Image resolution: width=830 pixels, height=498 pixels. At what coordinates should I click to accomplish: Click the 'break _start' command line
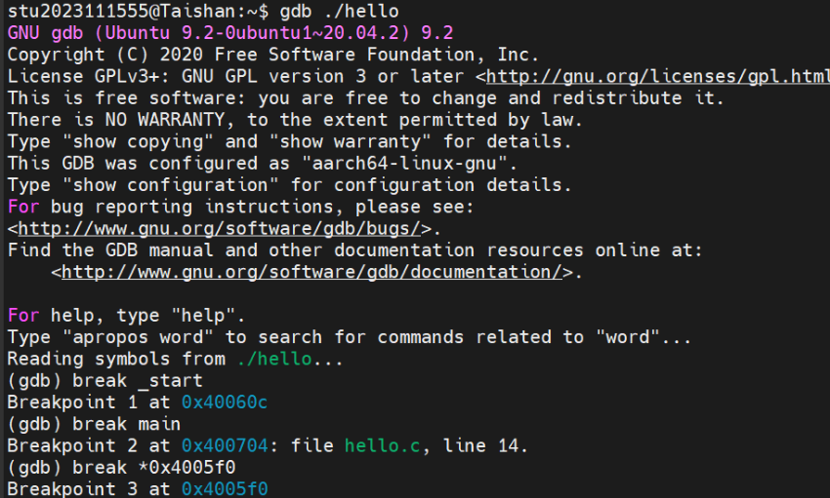(104, 381)
